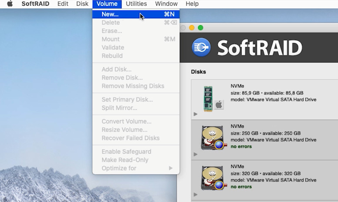
Task: Click 'no errors' on 320 GB disk
Action: click(241, 187)
